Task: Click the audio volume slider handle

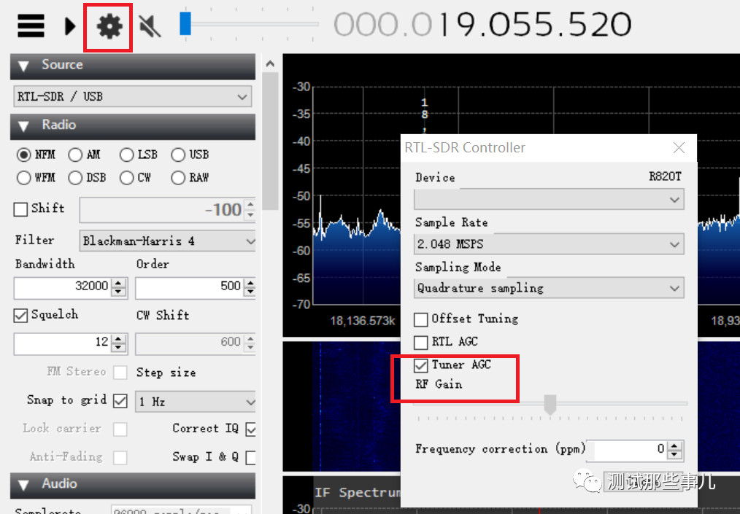Action: click(185, 23)
